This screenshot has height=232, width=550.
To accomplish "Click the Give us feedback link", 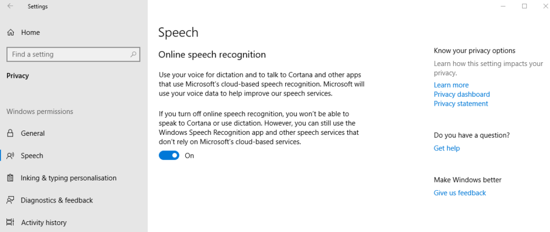I will [x=460, y=193].
